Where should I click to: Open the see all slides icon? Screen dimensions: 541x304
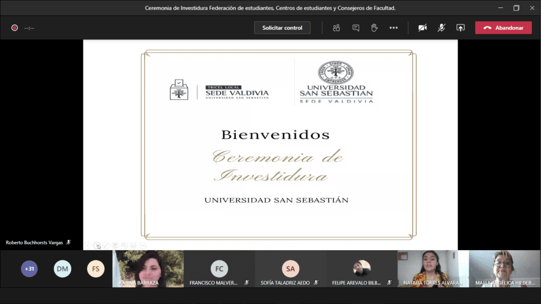(x=115, y=245)
